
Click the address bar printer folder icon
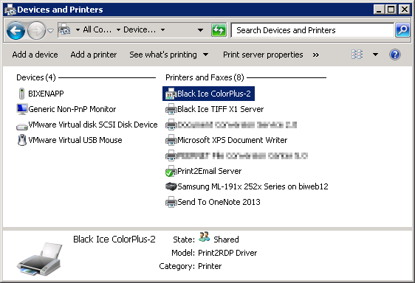(64, 29)
